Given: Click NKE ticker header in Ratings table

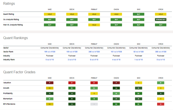Looking at the screenshot, I should click(50, 9).
